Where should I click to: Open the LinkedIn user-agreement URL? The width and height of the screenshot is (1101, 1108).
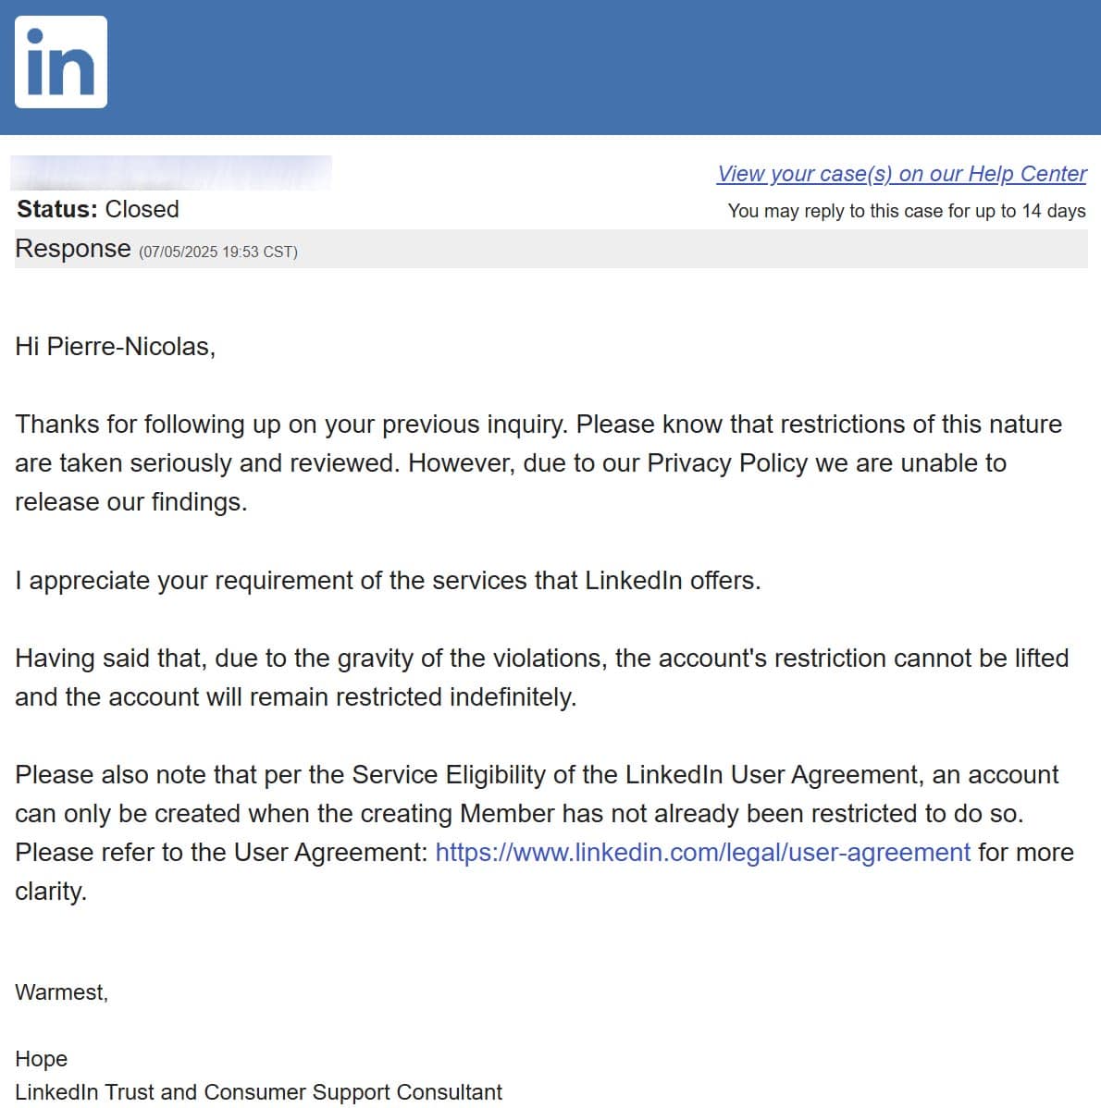pyautogui.click(x=702, y=852)
